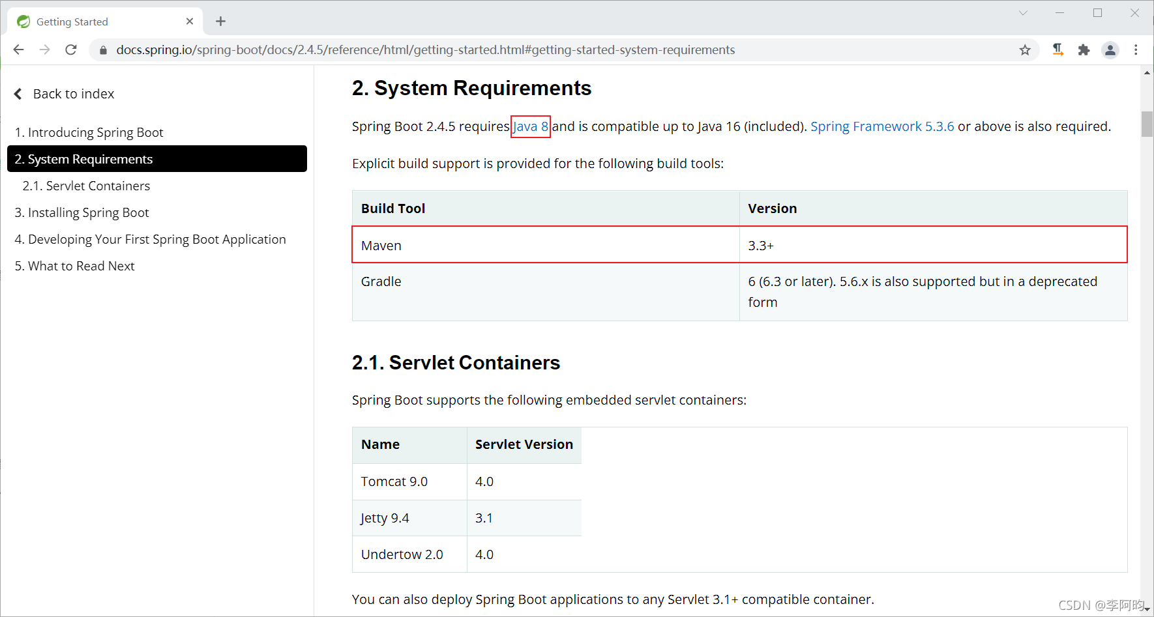Reload the current page
1154x617 pixels.
tap(71, 50)
